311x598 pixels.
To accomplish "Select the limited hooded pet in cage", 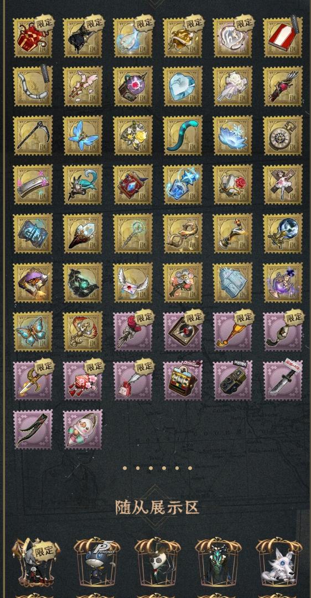I will (x=36, y=561).
